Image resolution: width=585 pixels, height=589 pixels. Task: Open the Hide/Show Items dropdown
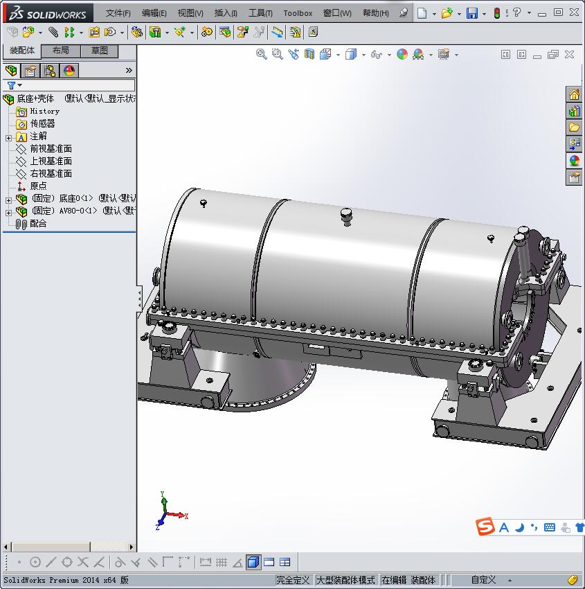point(389,54)
